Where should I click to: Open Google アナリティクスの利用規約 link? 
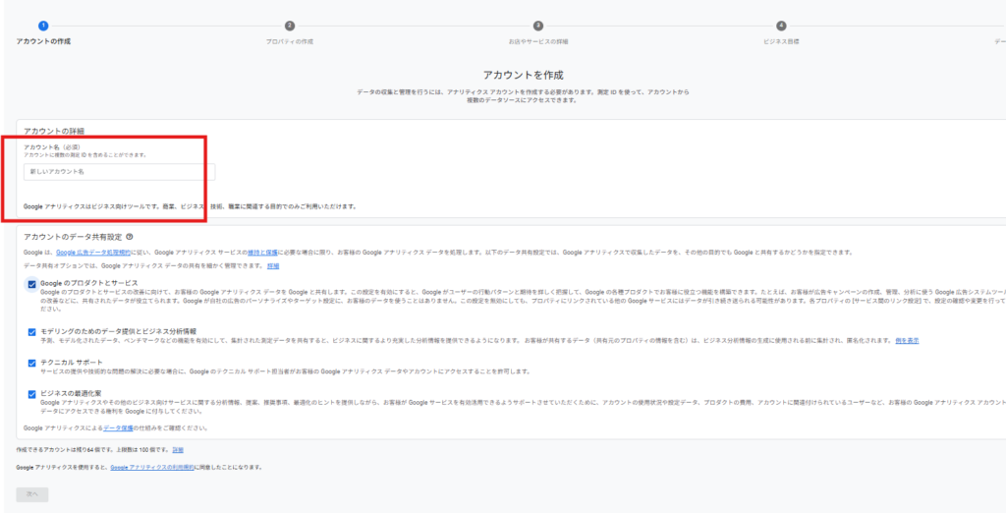(153, 467)
